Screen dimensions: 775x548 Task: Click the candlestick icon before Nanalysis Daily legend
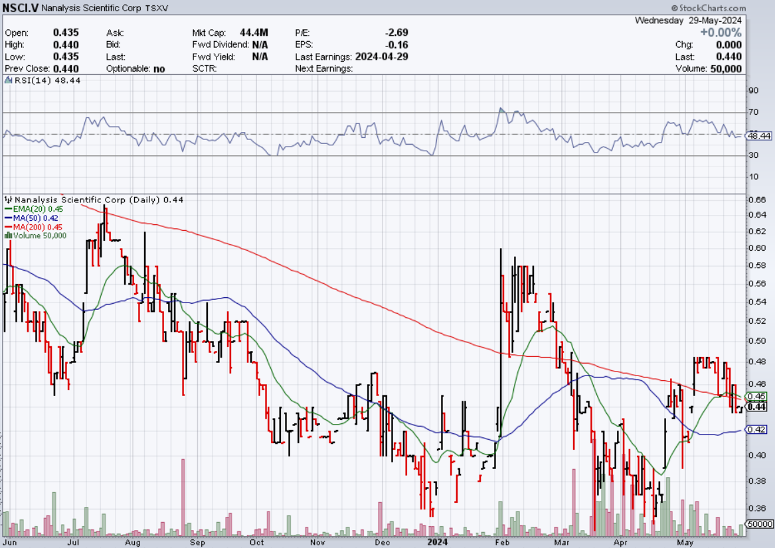9,200
